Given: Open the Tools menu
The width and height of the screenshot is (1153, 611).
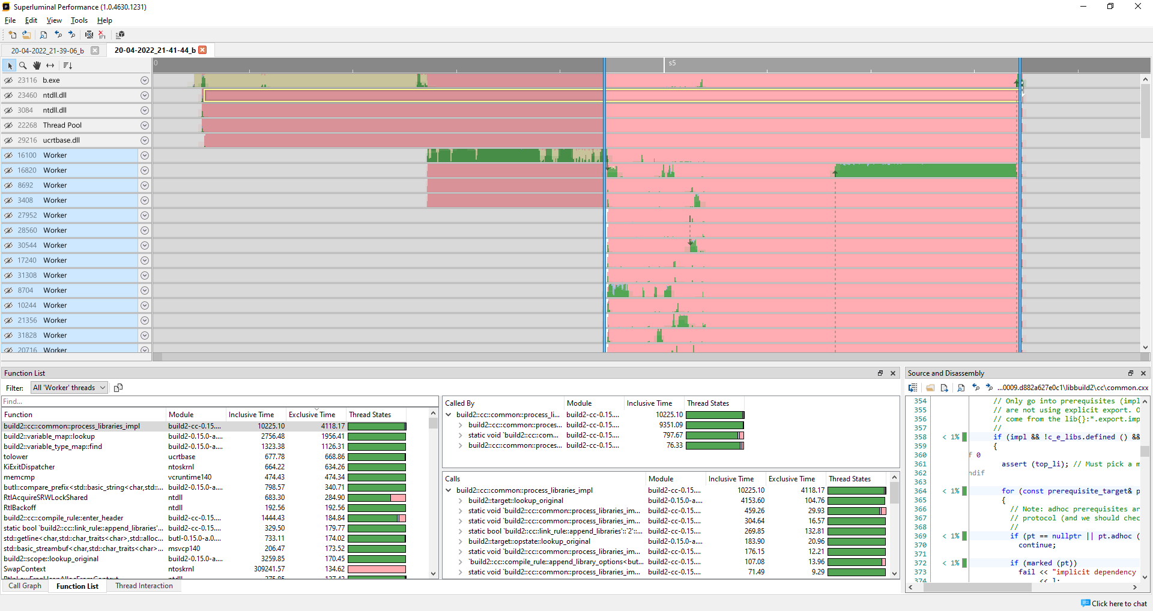Looking at the screenshot, I should click(79, 20).
